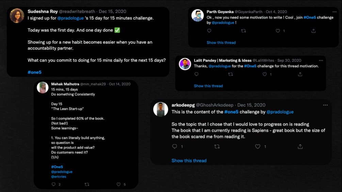Open more options on arkodeepg's tweet
This screenshot has width=342, height=192.
point(325,105)
